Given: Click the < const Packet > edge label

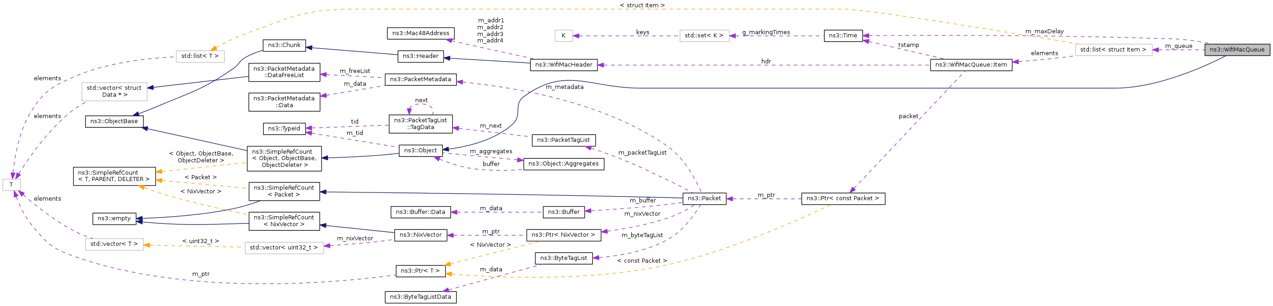Looking at the screenshot, I should (642, 261).
